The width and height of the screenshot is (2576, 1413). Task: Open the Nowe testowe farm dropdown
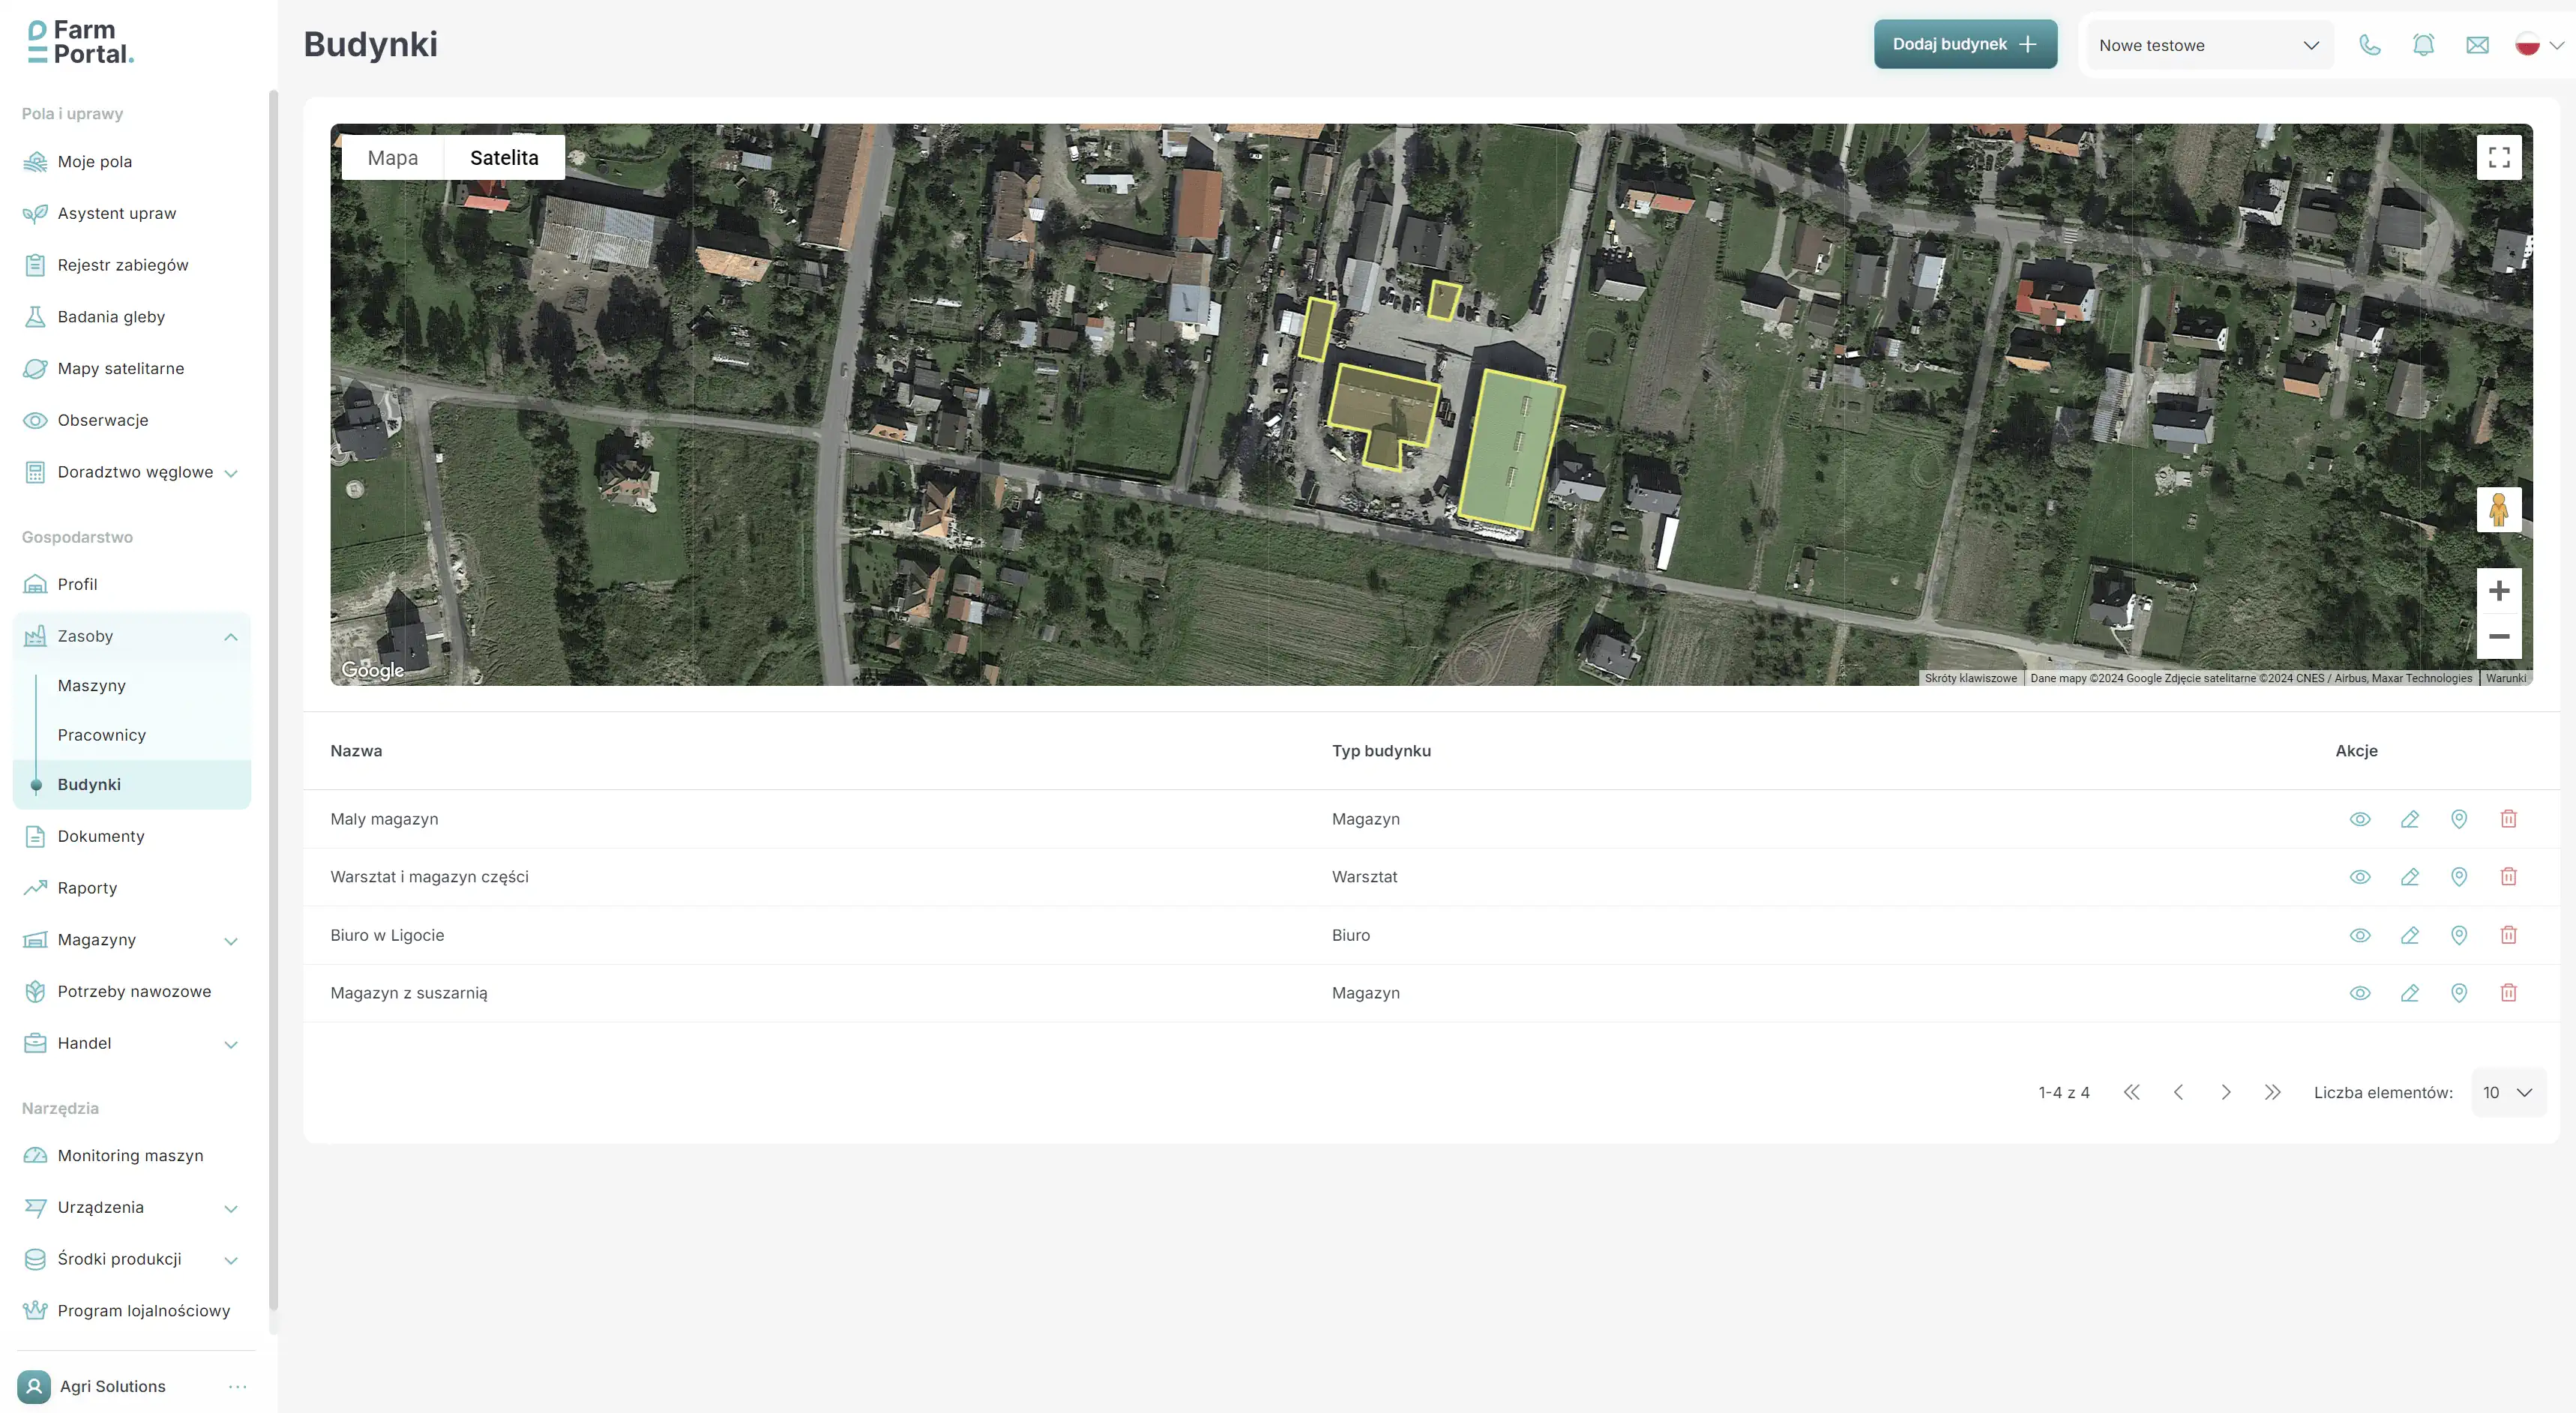pyautogui.click(x=2209, y=45)
